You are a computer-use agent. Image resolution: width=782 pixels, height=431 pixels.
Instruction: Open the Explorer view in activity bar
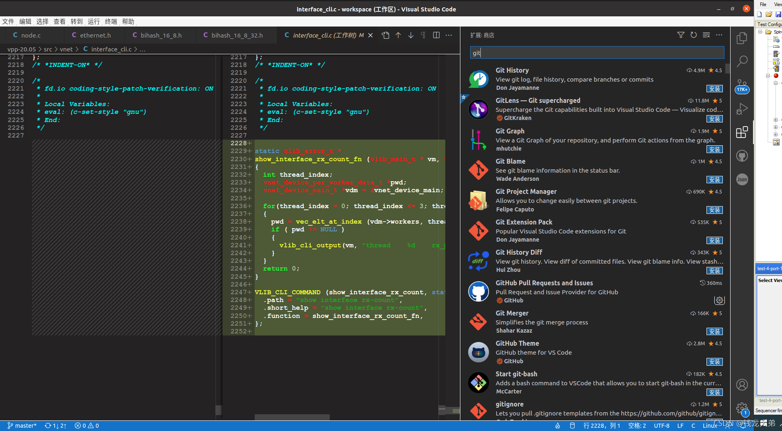pos(742,38)
